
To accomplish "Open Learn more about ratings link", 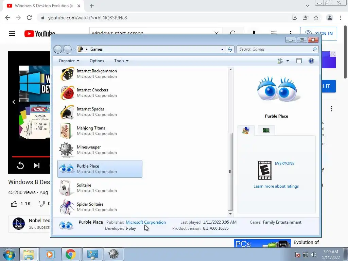I will pyautogui.click(x=276, y=186).
